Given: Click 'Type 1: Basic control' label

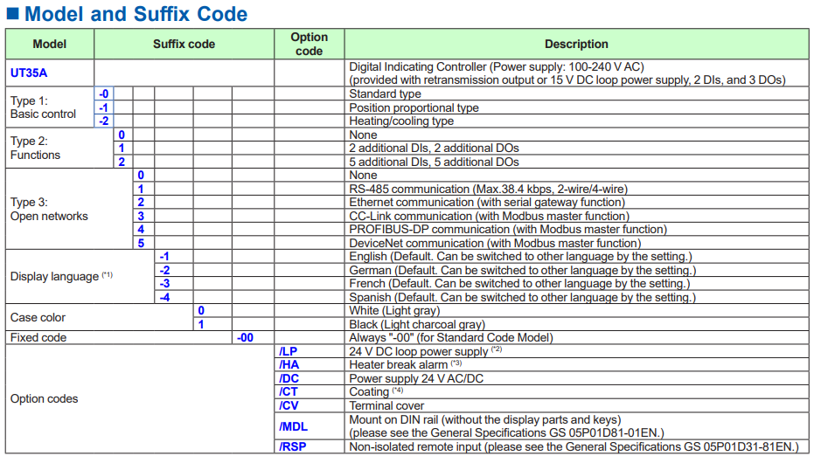Looking at the screenshot, I should pos(43,107).
